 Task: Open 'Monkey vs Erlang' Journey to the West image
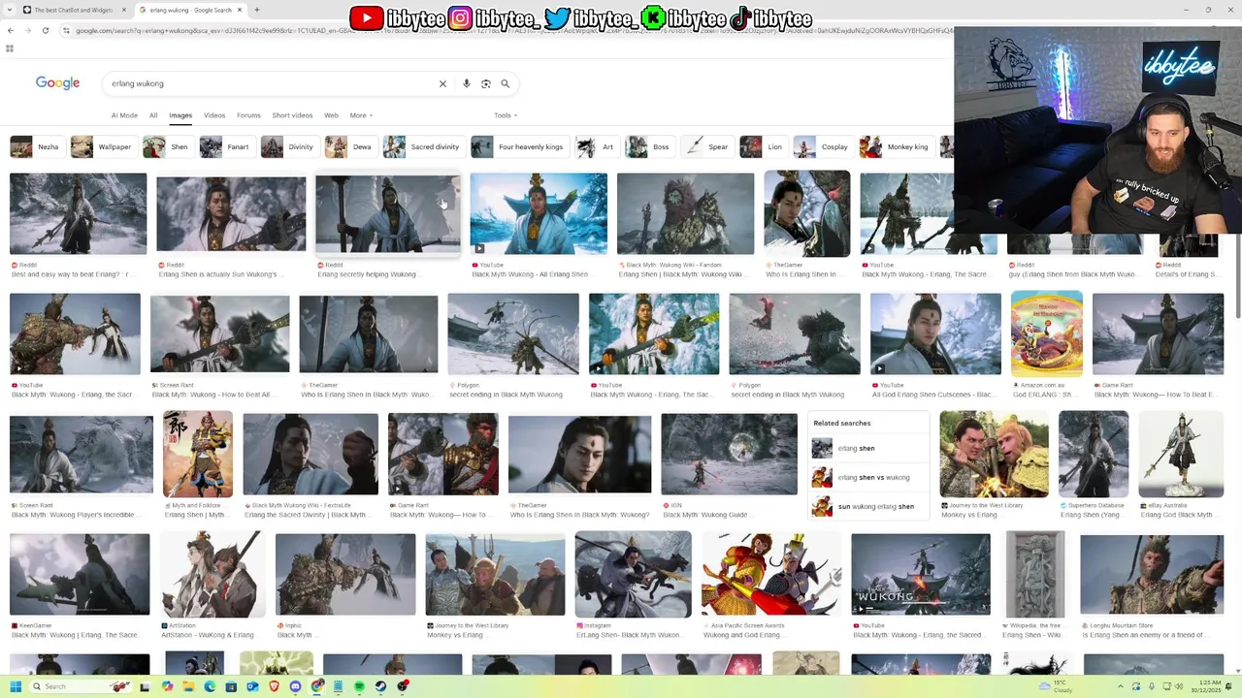994,454
